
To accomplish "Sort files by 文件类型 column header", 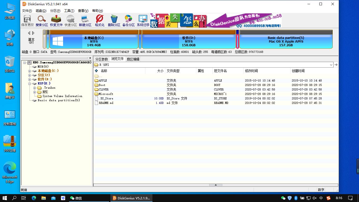I will click(x=181, y=71).
